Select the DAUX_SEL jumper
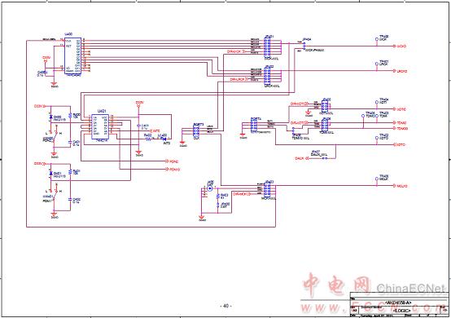 pyautogui.click(x=324, y=158)
